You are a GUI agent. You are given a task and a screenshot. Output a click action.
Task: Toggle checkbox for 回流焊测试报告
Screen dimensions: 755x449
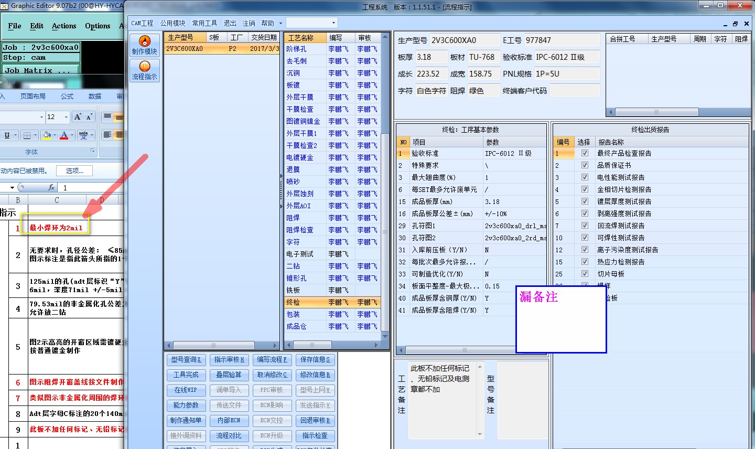click(585, 226)
